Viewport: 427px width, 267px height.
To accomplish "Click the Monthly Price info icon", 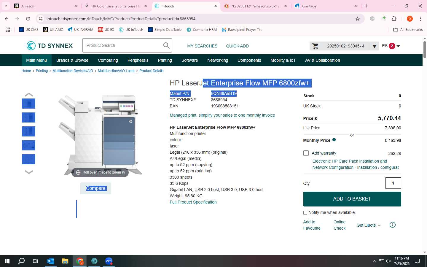I will tap(334, 140).
